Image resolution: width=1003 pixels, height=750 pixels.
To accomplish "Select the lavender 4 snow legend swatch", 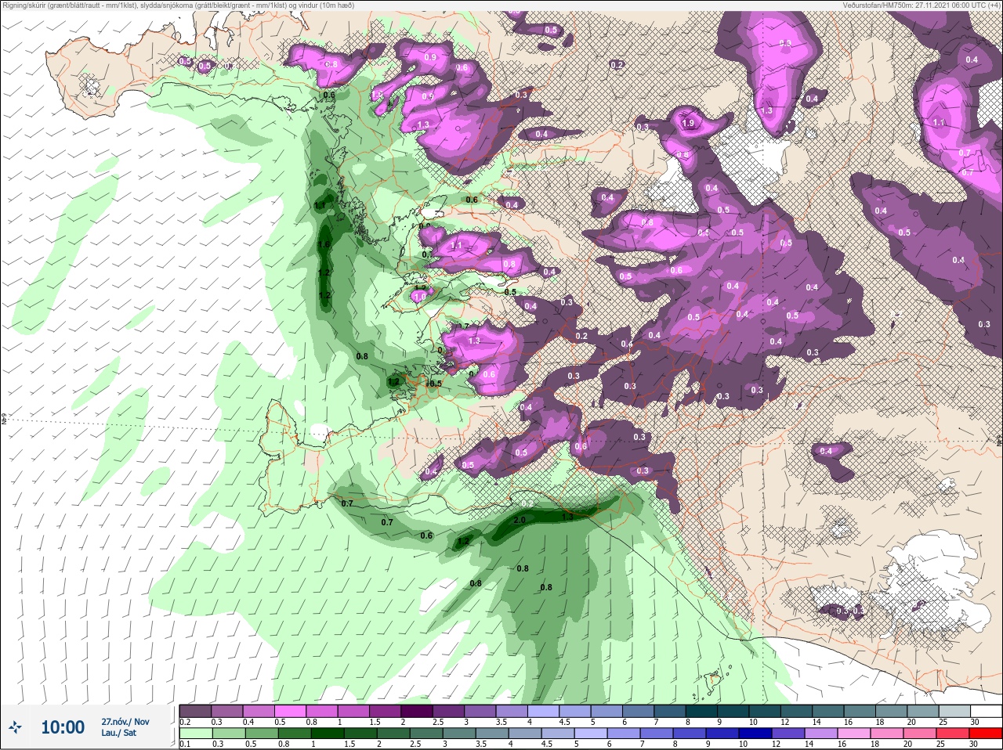I will (545, 711).
